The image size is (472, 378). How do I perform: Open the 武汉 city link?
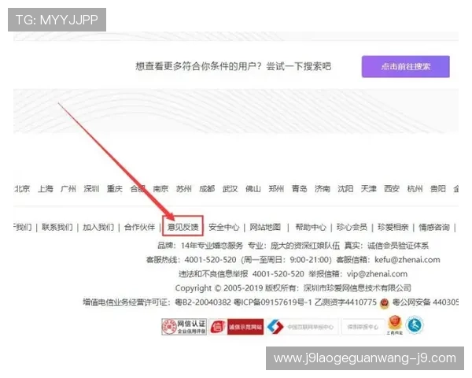click(x=230, y=189)
